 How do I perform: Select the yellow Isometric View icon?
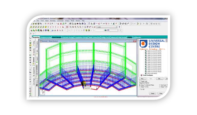click(46, 27)
